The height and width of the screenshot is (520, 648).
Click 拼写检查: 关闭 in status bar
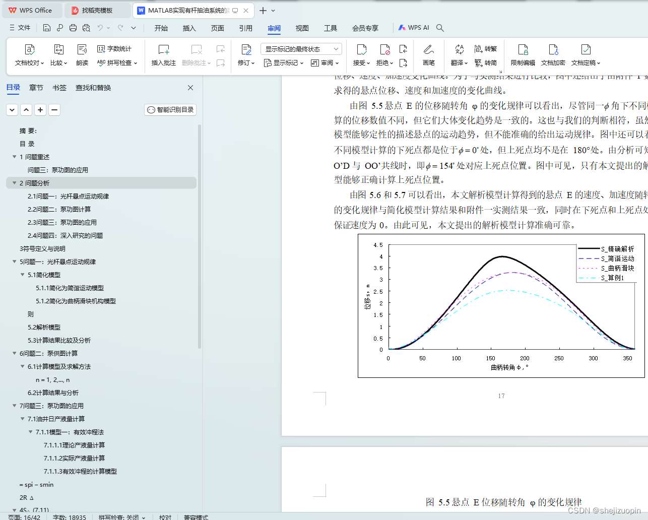(122, 517)
